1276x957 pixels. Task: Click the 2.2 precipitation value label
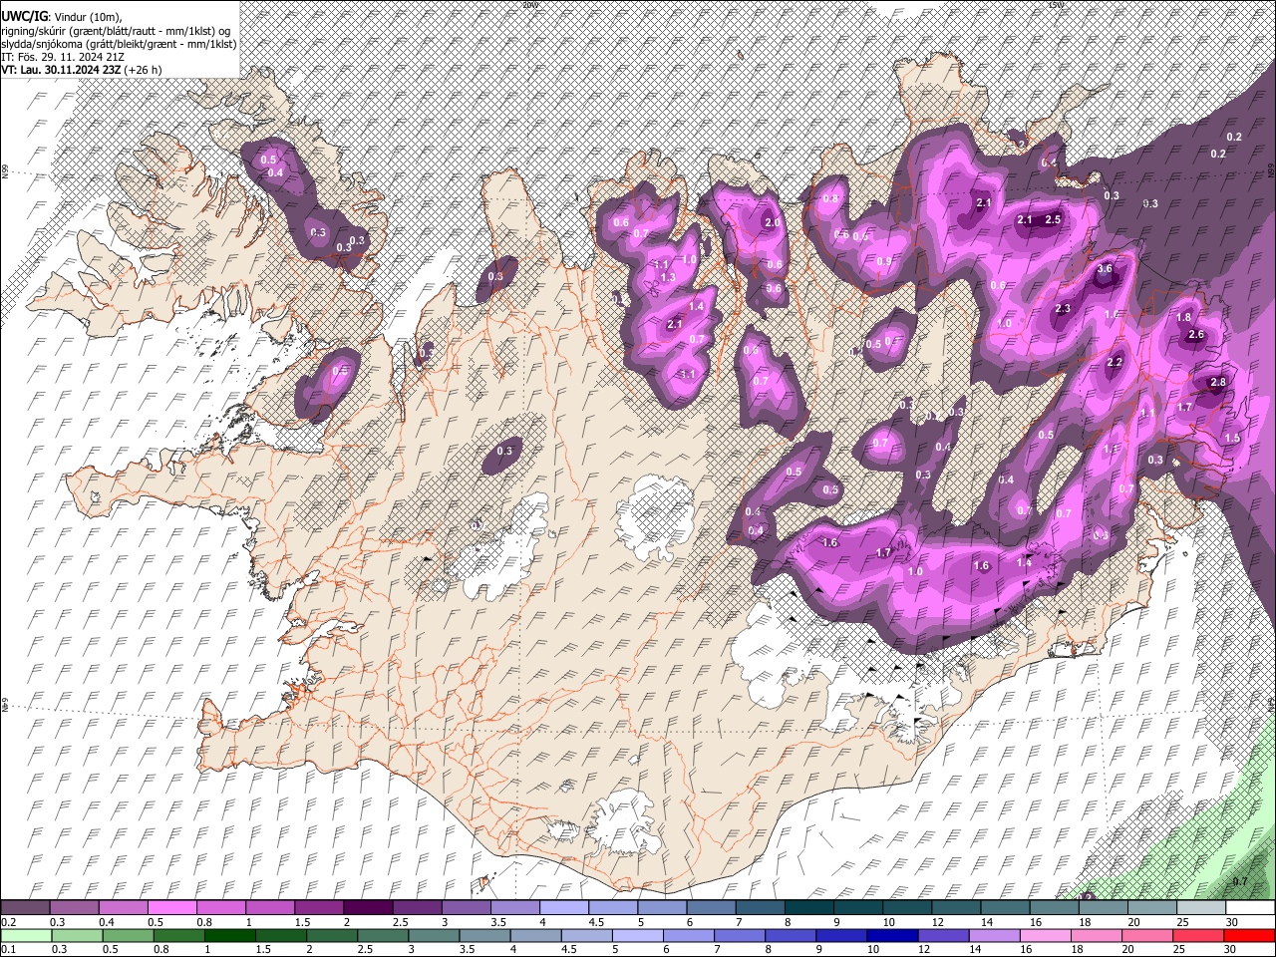point(1115,362)
